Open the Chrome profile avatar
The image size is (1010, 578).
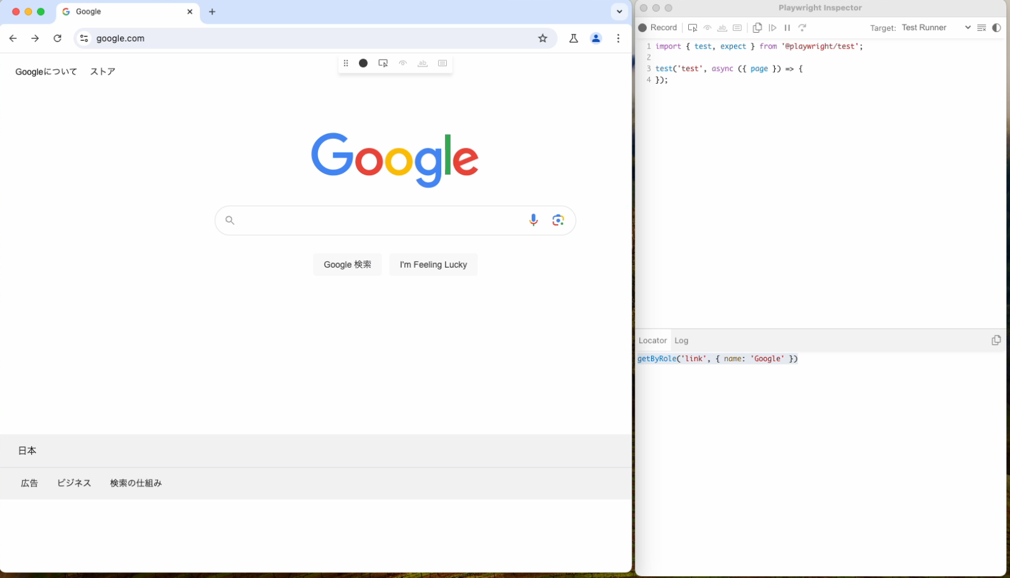point(596,38)
